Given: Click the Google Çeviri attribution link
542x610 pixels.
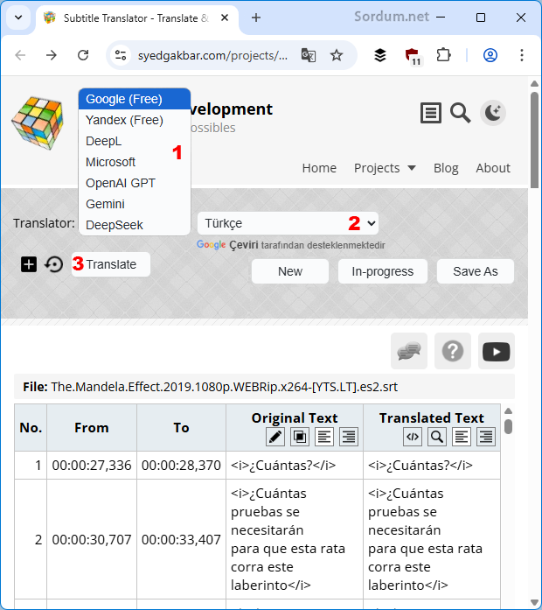Looking at the screenshot, I should tap(290, 245).
